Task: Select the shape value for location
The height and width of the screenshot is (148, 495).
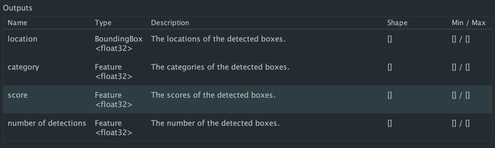Action: pos(390,39)
